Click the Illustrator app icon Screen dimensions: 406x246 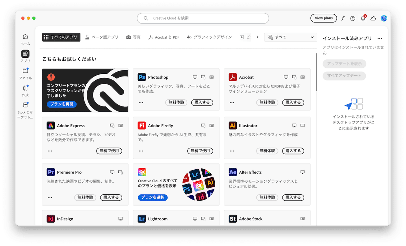233,126
